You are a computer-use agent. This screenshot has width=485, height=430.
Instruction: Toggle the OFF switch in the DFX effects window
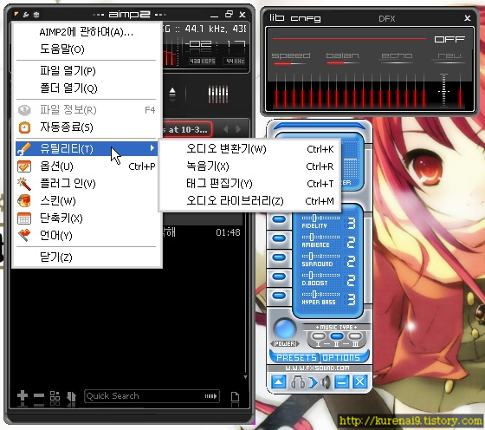coord(449,39)
